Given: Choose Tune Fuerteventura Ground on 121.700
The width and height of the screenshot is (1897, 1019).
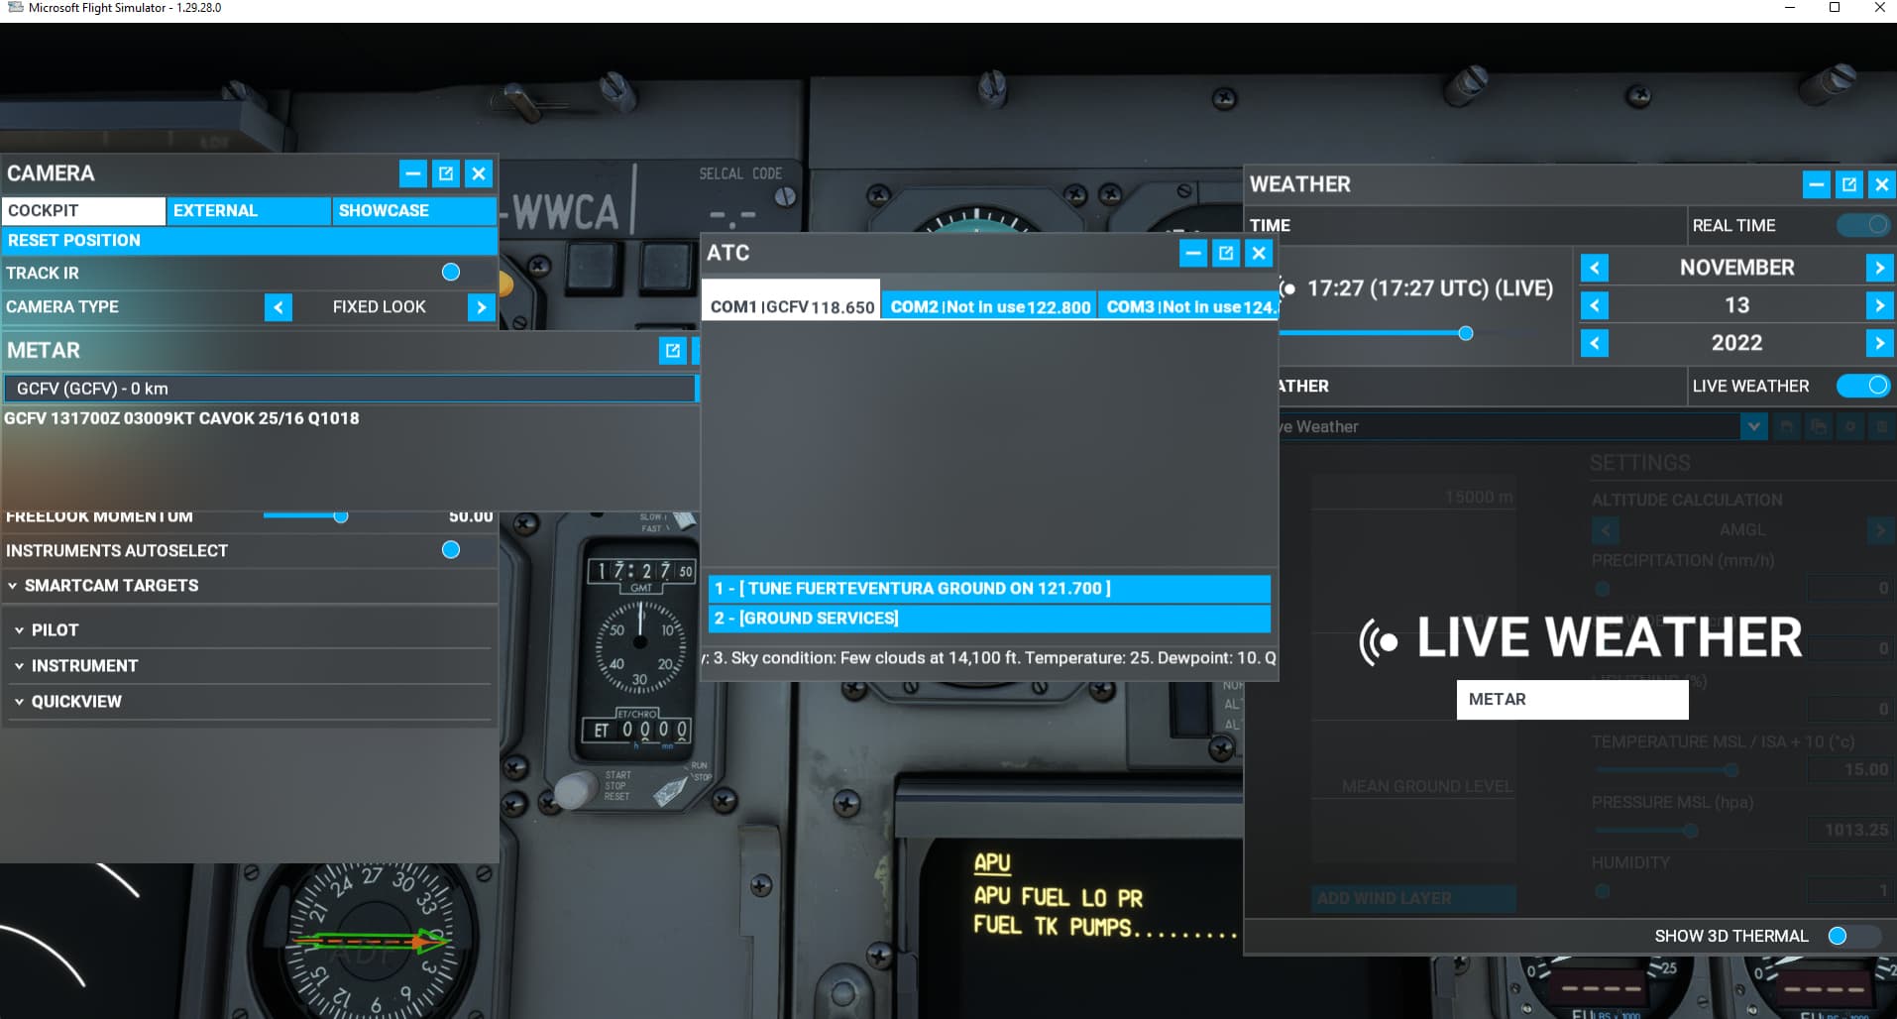Looking at the screenshot, I should (x=989, y=589).
